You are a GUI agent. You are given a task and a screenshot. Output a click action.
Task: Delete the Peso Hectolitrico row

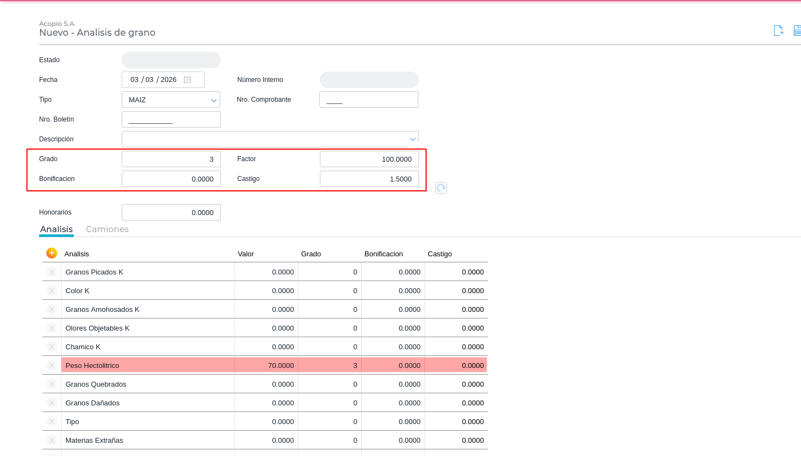click(x=52, y=365)
